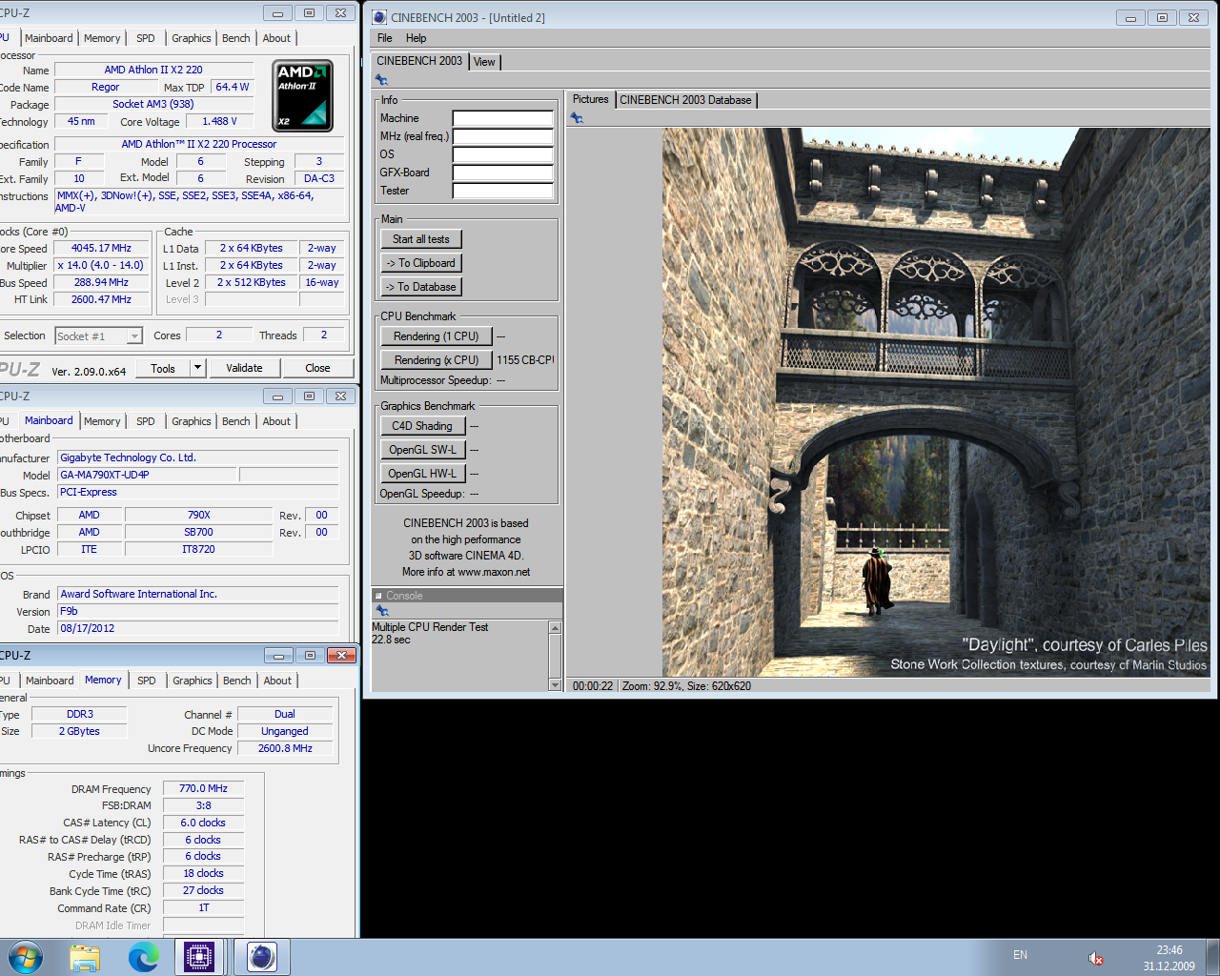This screenshot has height=976, width=1220.
Task: Click the GFX-Board input field
Action: click(x=503, y=173)
